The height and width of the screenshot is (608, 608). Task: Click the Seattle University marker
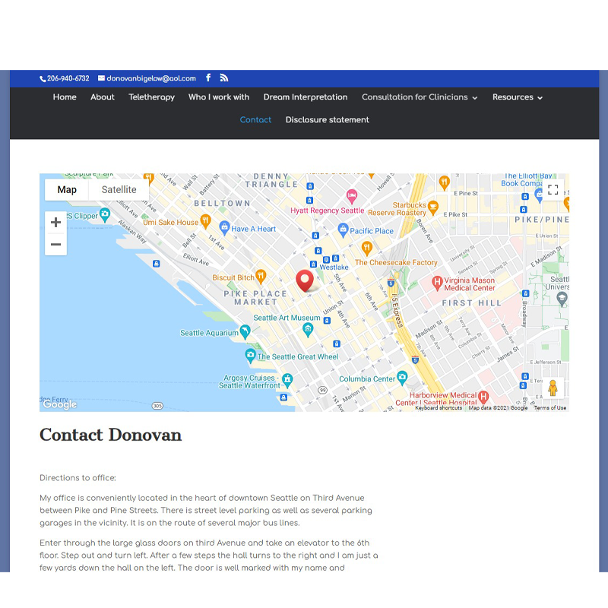pos(562,299)
